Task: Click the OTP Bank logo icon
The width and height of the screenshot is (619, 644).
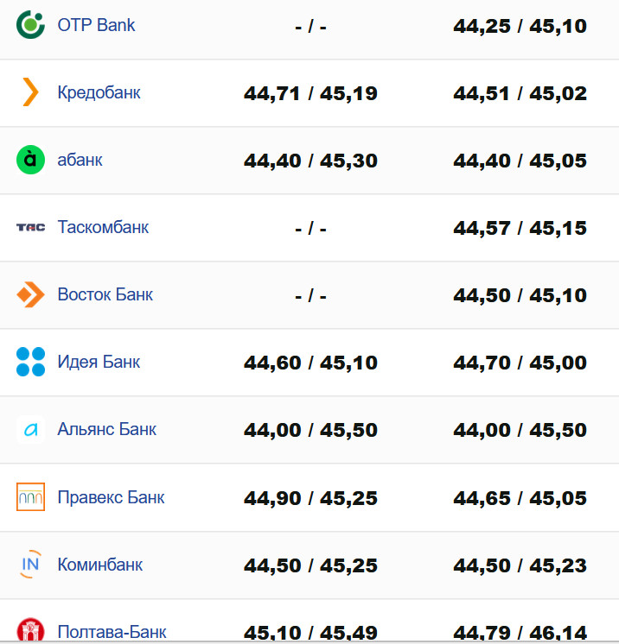Action: pos(30,25)
